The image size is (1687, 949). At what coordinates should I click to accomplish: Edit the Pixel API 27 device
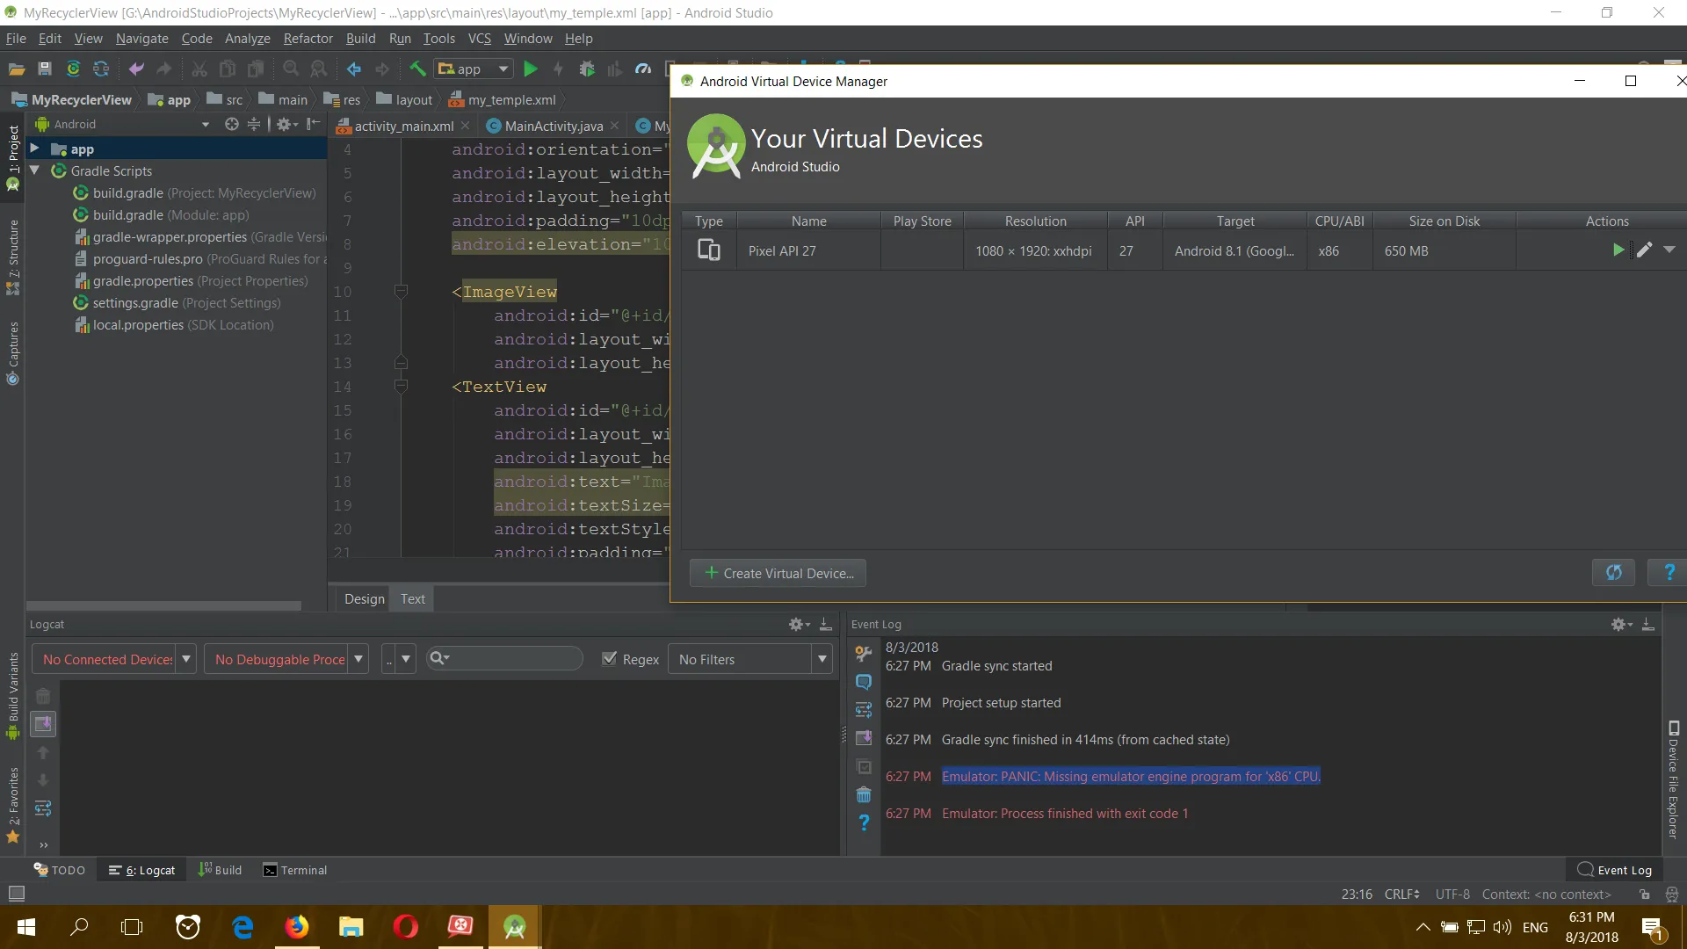coord(1644,250)
